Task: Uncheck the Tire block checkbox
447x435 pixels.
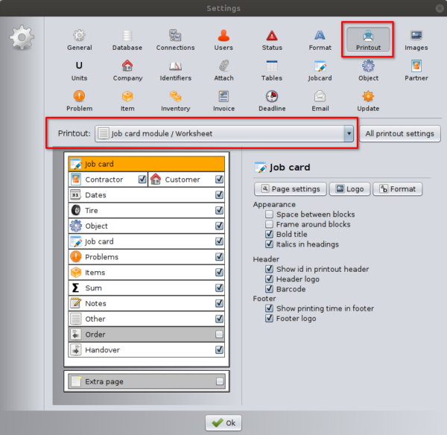Action: coord(219,210)
